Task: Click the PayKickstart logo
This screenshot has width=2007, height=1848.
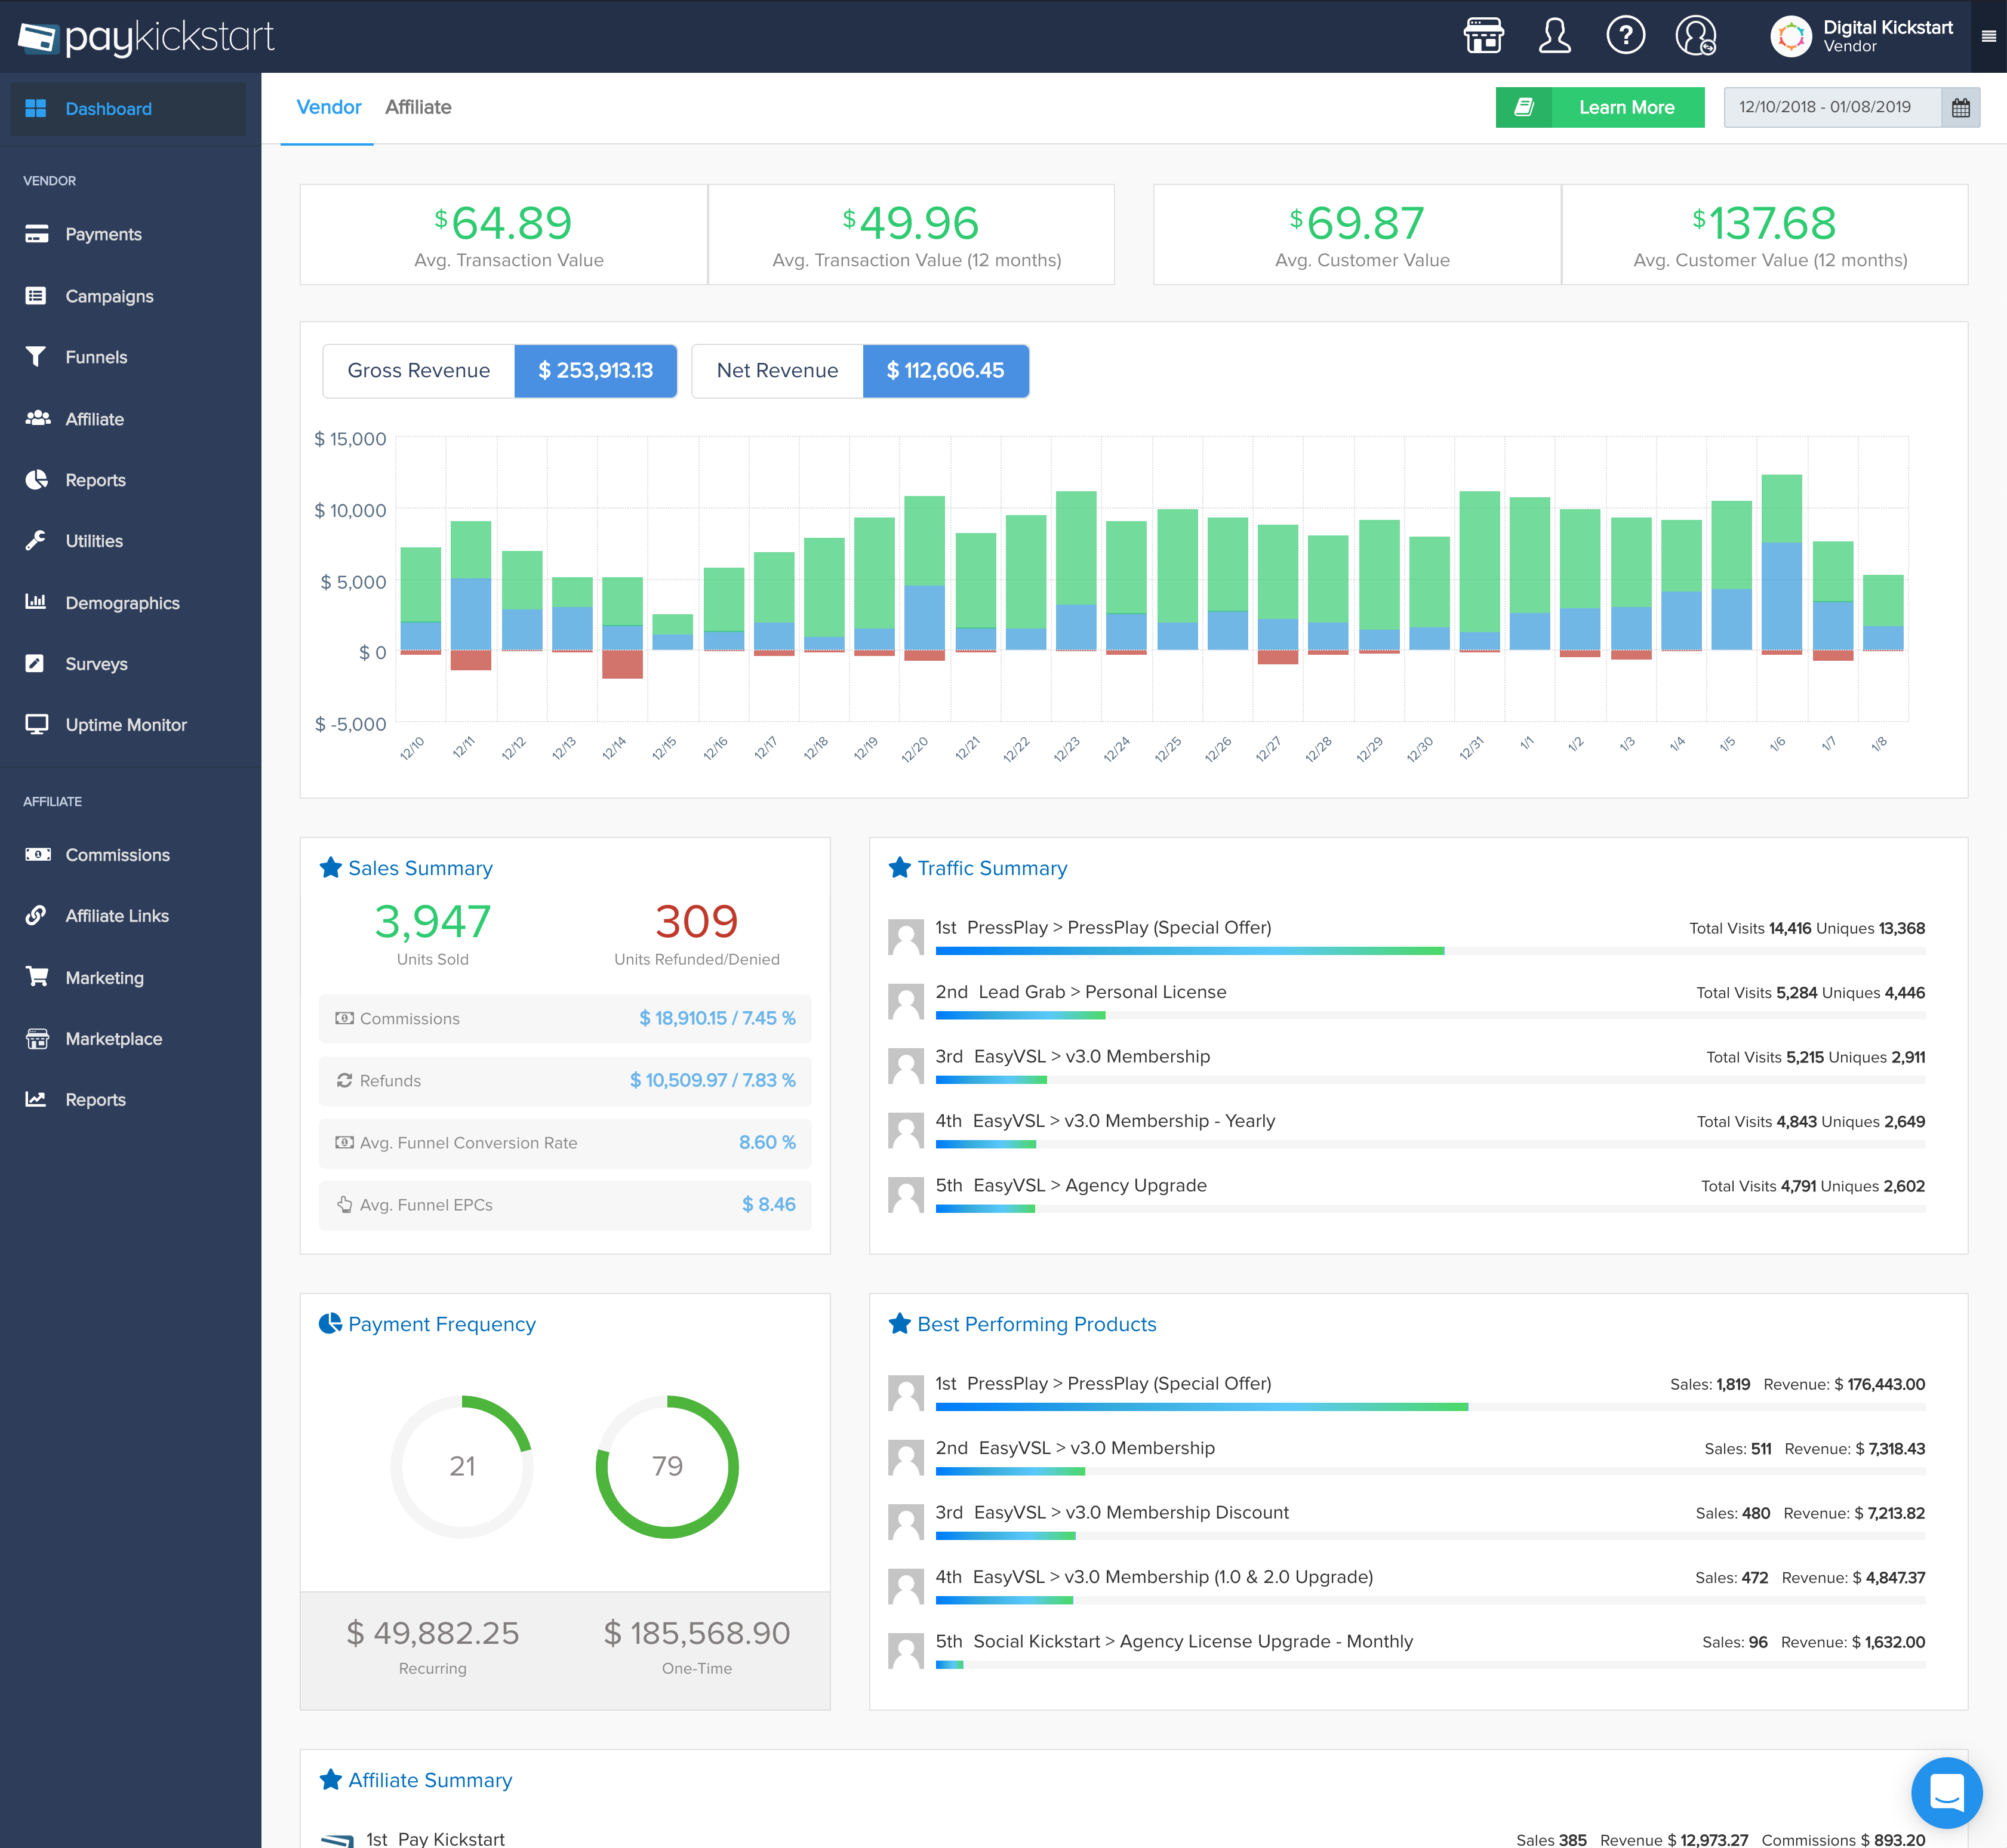Action: coord(147,37)
